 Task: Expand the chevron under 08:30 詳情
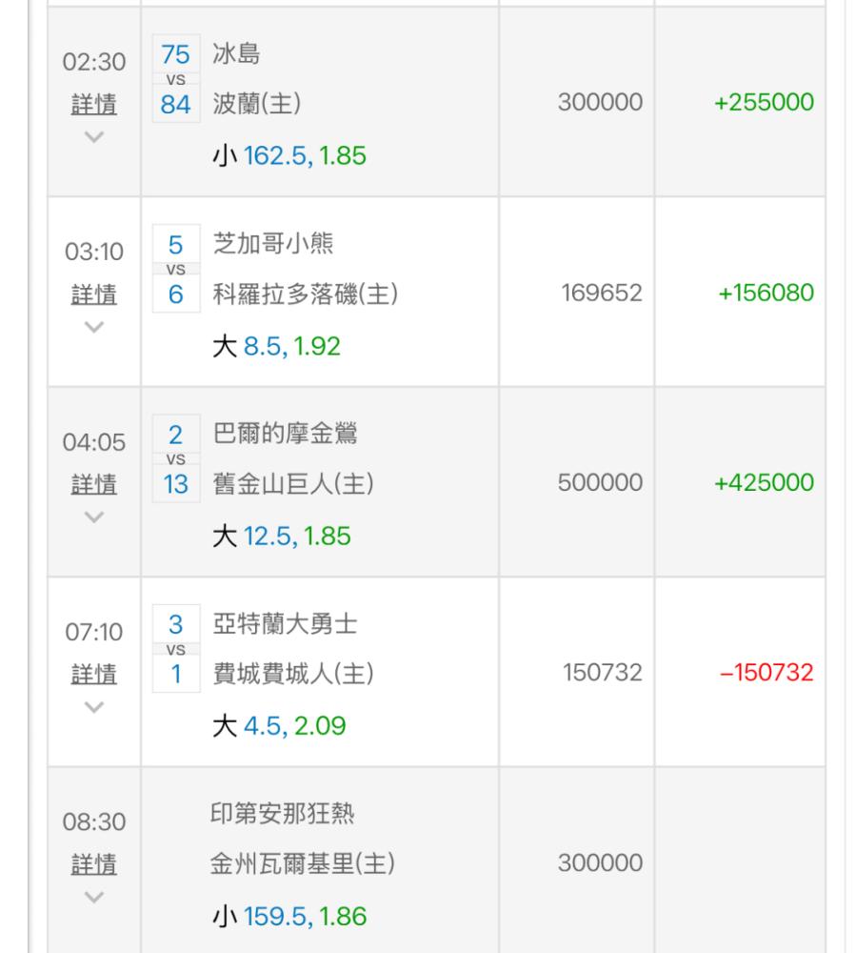94,897
